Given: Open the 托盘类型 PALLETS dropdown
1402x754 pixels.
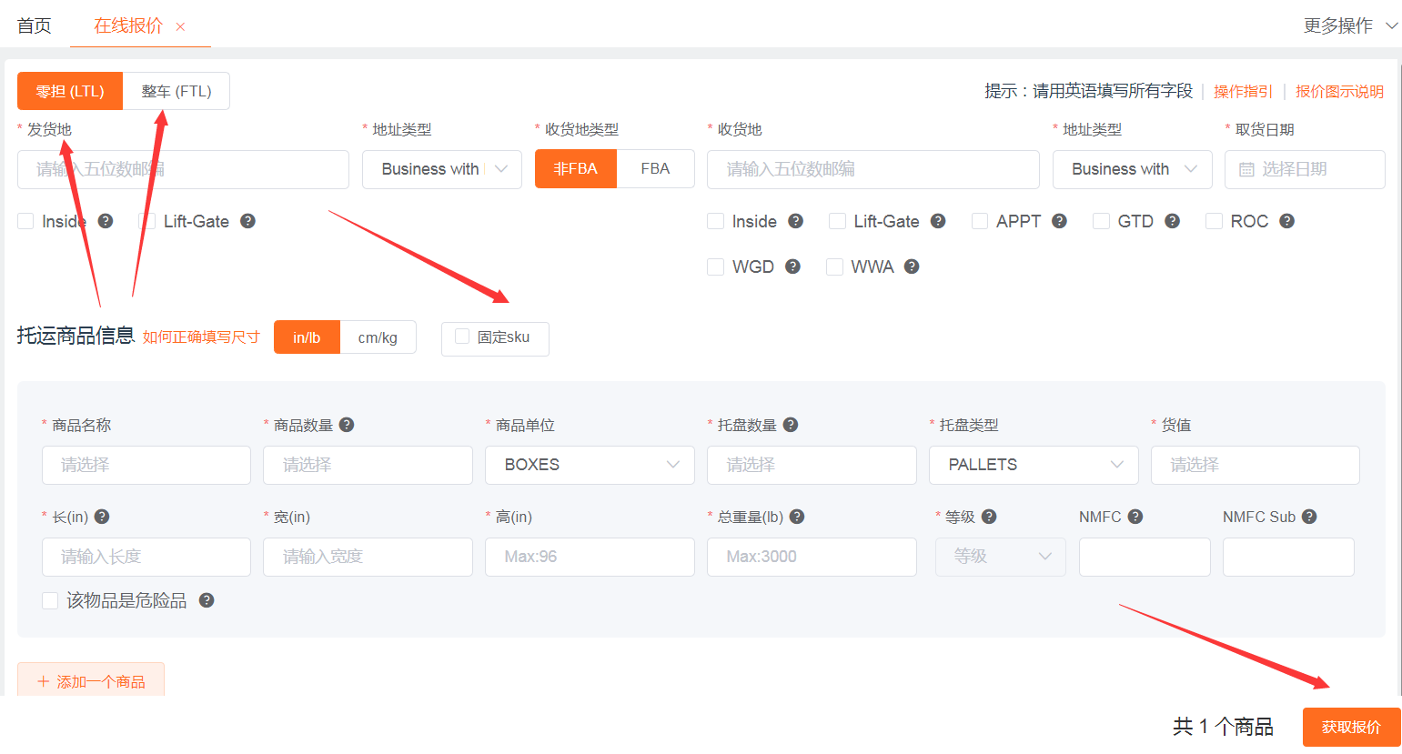Looking at the screenshot, I should tap(1034, 465).
